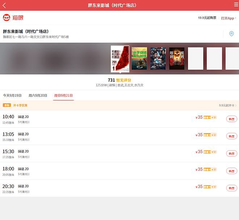Expand the 9.9元起开卡 discount card offer
This screenshot has height=220, width=239.
pos(228,105)
